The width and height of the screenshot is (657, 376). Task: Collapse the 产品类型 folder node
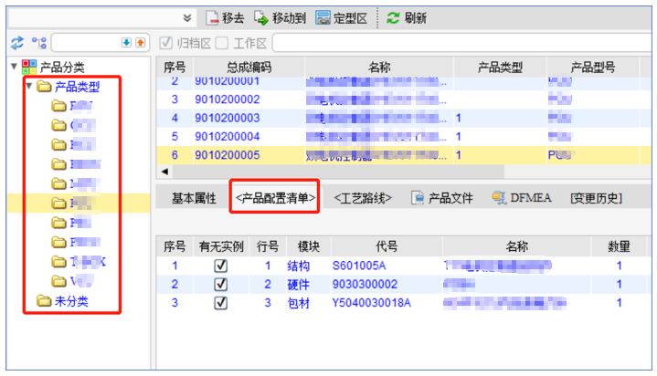(x=28, y=87)
